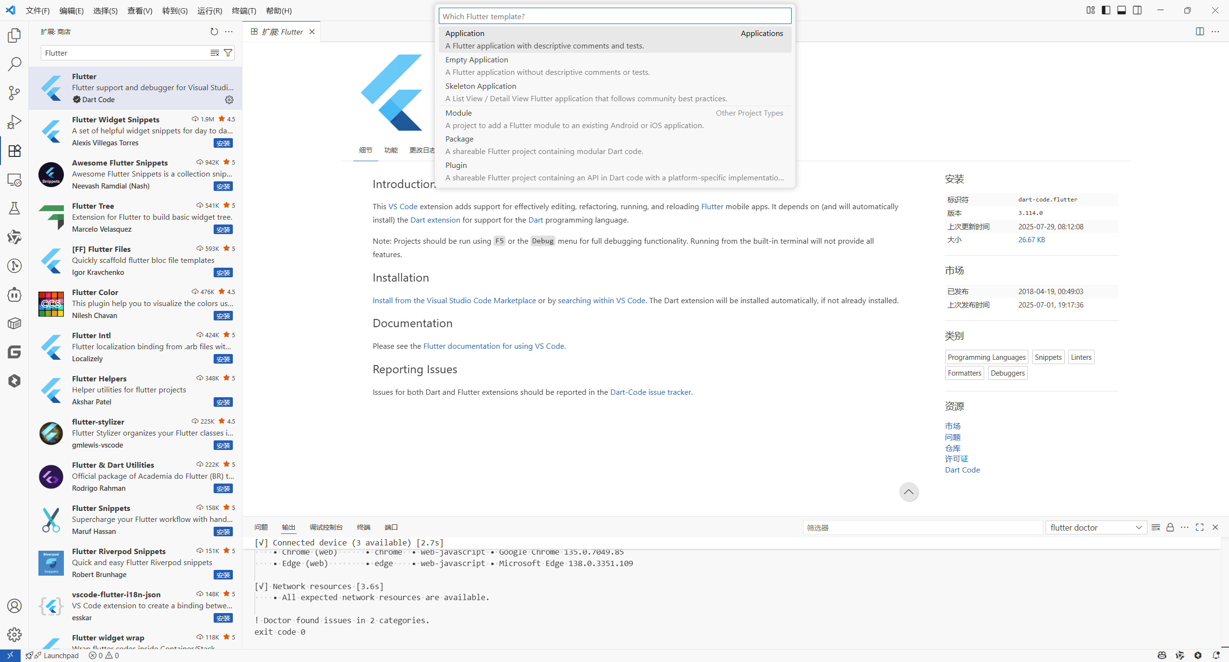Customize layout from title bar
Viewport: 1229px width, 662px height.
click(x=1091, y=11)
